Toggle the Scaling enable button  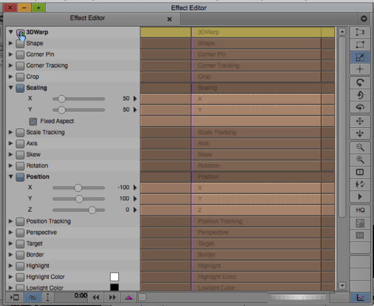pyautogui.click(x=20, y=88)
